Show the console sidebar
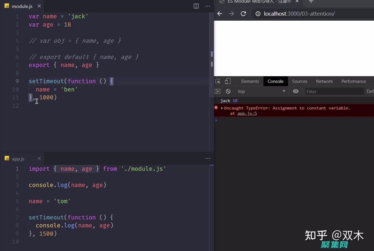The height and width of the screenshot is (251, 374). [218, 91]
